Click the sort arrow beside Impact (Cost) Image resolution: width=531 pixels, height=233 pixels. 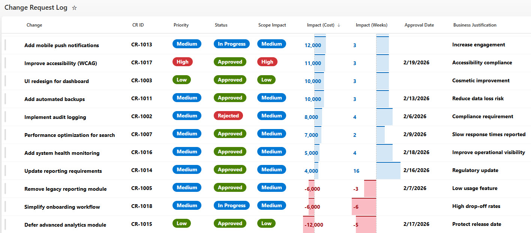(x=339, y=25)
